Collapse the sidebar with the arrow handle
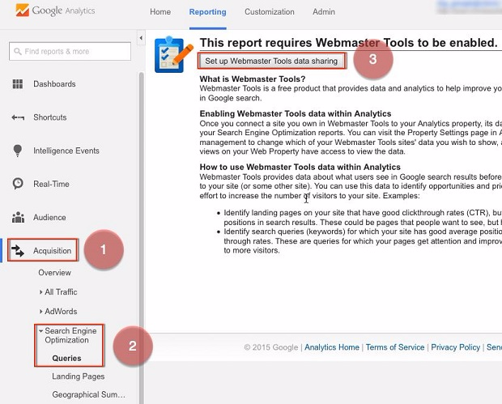Image resolution: width=502 pixels, height=404 pixels. 141,38
